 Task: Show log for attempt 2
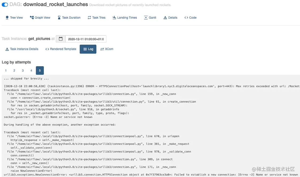coord(14,70)
